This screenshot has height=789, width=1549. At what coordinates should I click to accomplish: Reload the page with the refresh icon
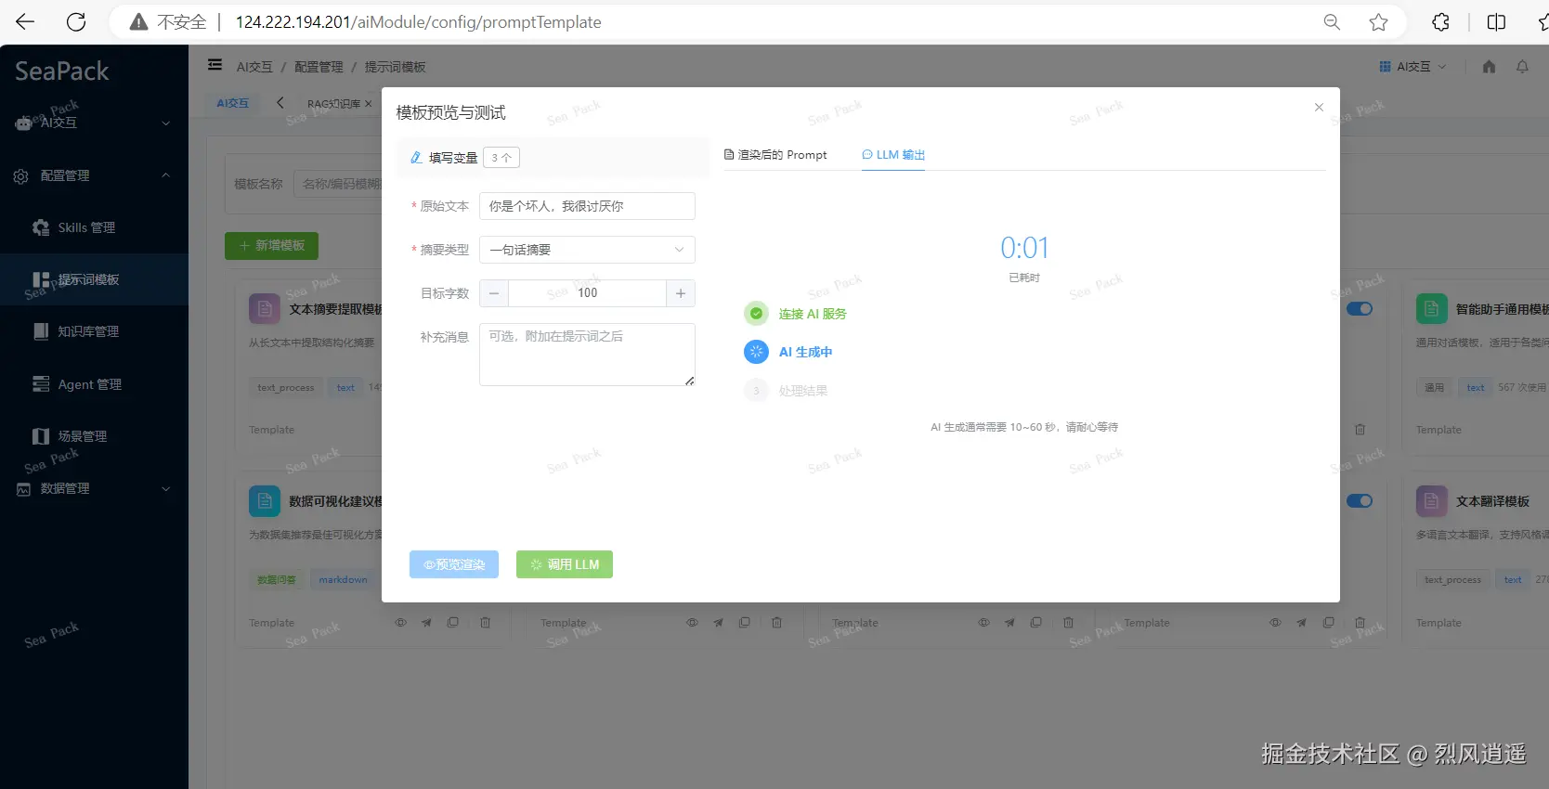[x=76, y=22]
